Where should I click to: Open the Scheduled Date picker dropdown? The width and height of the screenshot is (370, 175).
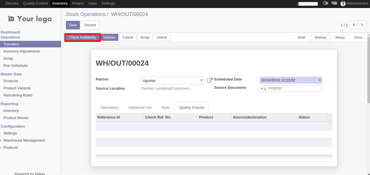click(x=291, y=80)
